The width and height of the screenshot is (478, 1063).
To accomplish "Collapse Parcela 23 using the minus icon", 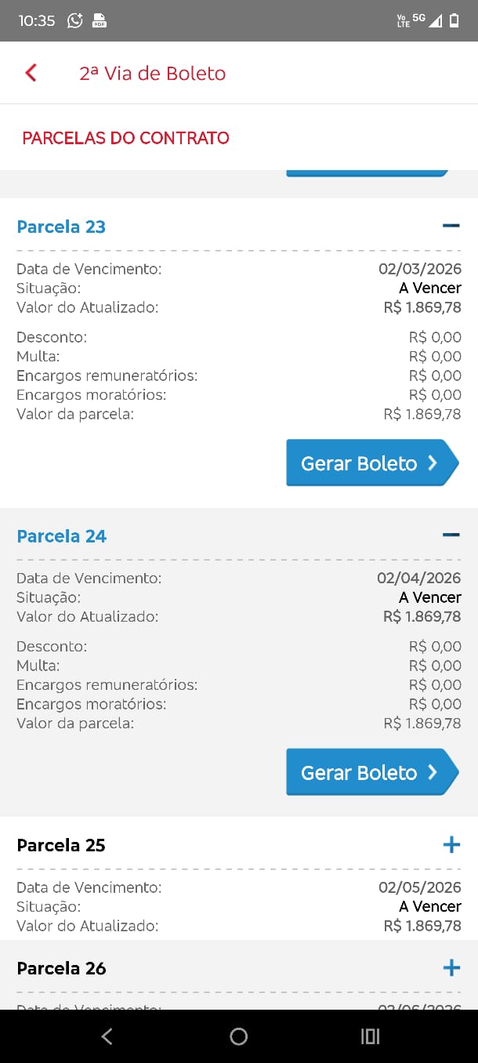I will pyautogui.click(x=451, y=226).
